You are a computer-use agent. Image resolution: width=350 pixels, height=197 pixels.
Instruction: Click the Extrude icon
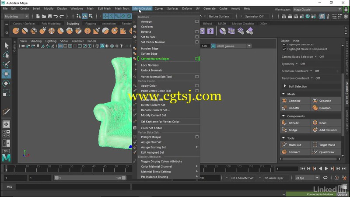[x=284, y=123]
